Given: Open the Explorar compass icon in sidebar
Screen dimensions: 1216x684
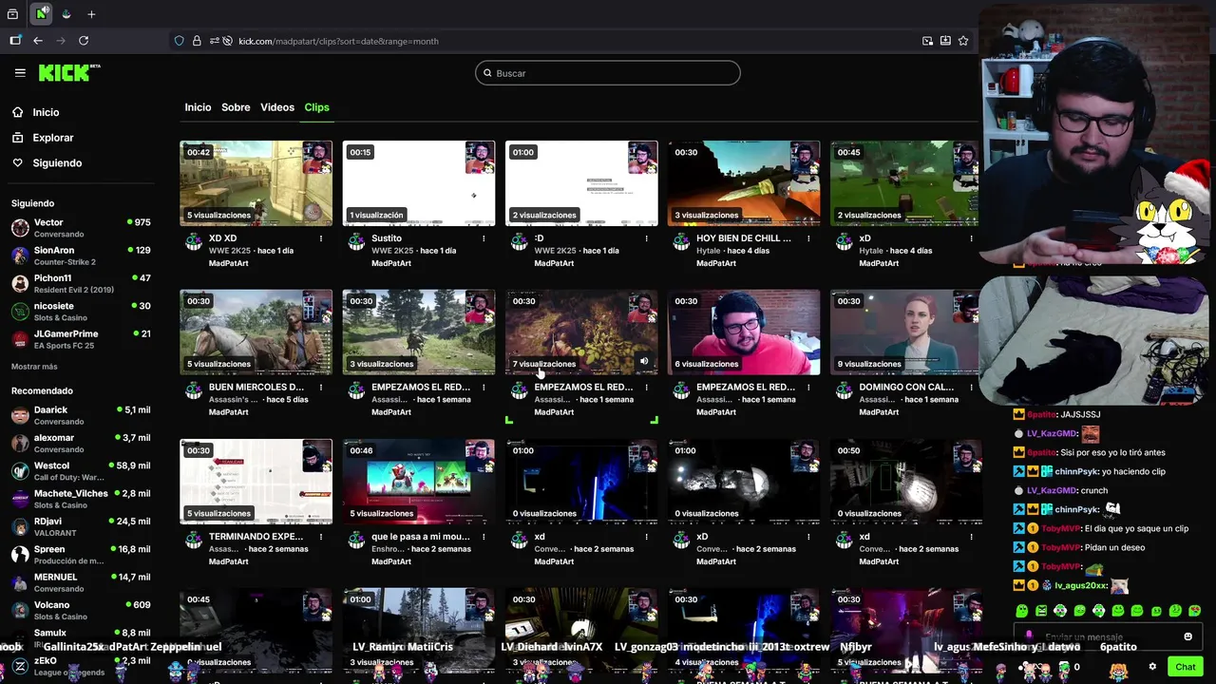Looking at the screenshot, I should point(17,138).
